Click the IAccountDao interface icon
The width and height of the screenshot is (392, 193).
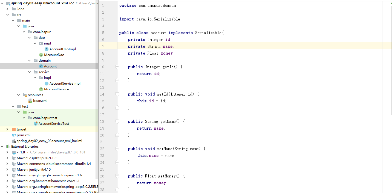(x=41, y=55)
